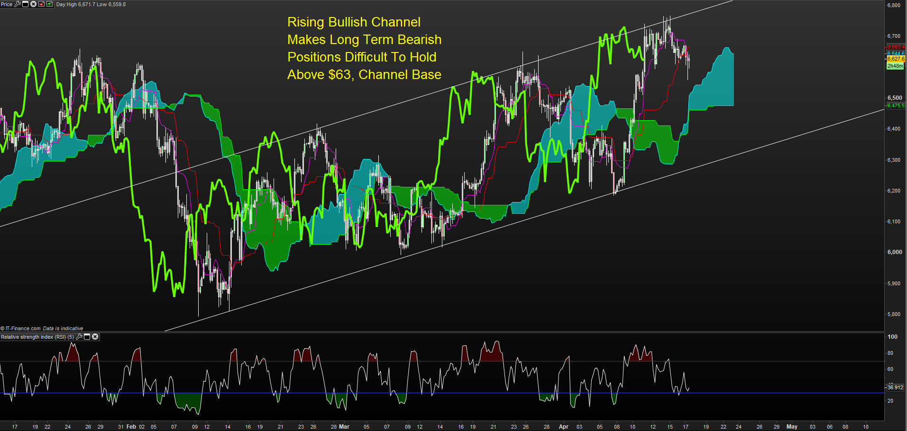907x431 pixels.
Task: Click the 6,000 price axis label
Action: [894, 252]
